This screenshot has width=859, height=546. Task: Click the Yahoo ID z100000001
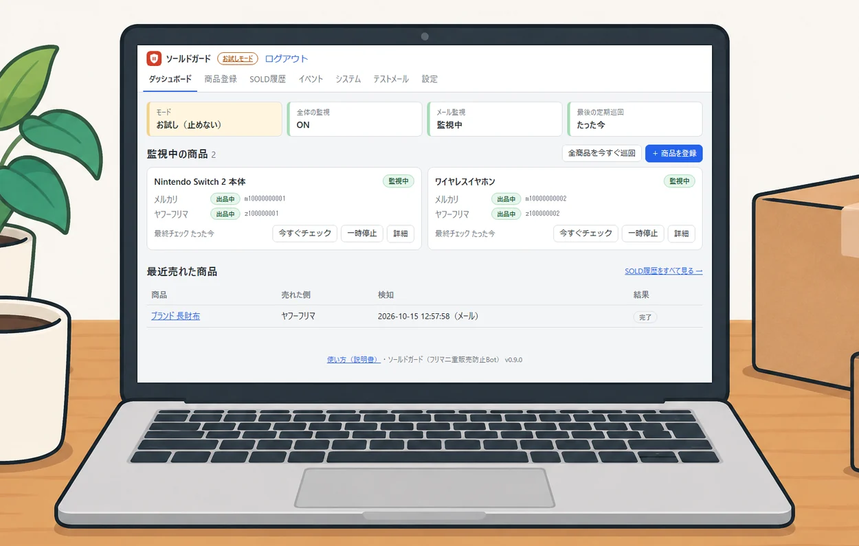tap(262, 214)
